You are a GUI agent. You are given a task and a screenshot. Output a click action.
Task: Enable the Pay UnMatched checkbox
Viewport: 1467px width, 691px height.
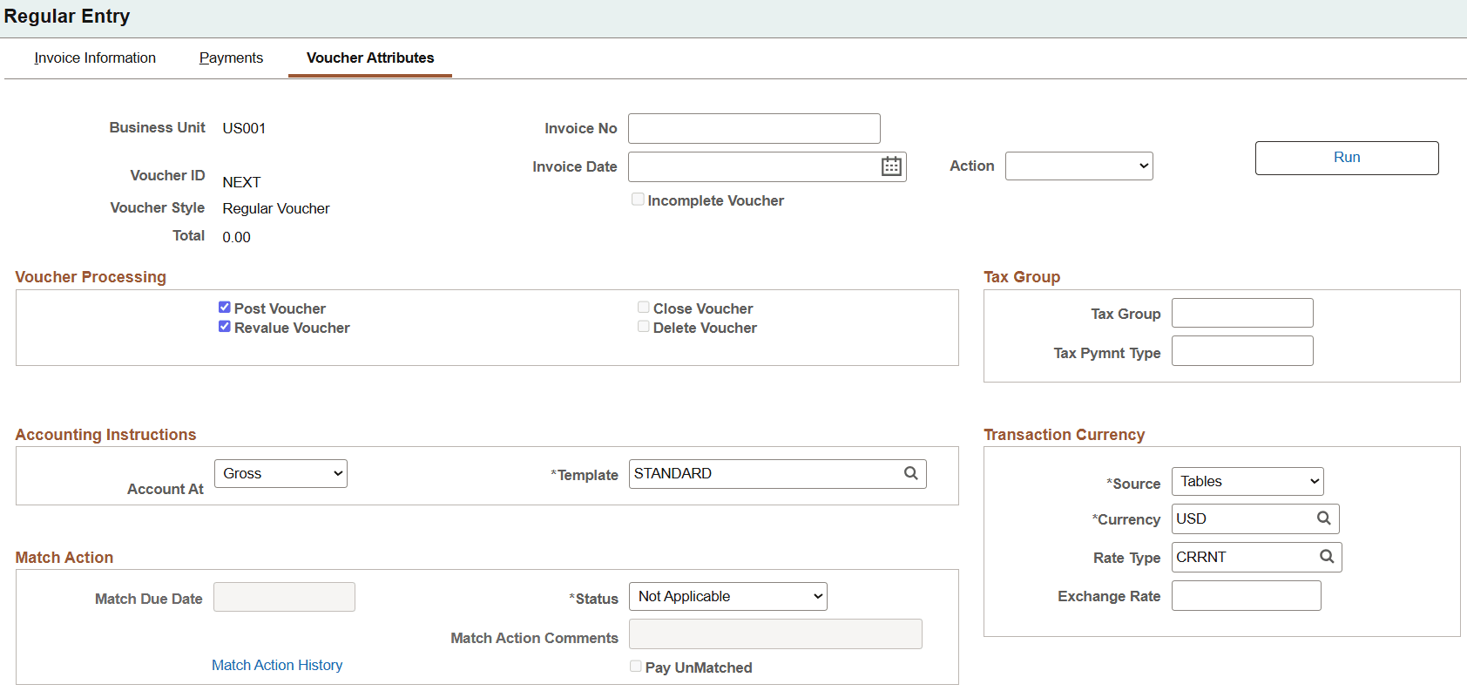636,667
